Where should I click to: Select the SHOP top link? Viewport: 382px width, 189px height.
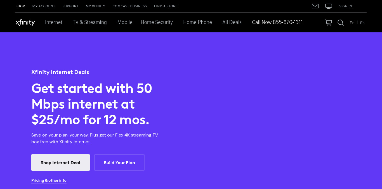(20, 6)
